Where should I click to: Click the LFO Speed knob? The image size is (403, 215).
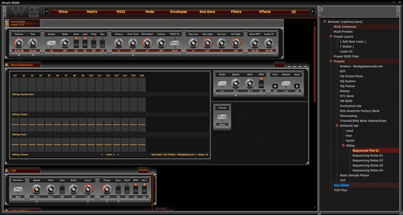(36, 189)
